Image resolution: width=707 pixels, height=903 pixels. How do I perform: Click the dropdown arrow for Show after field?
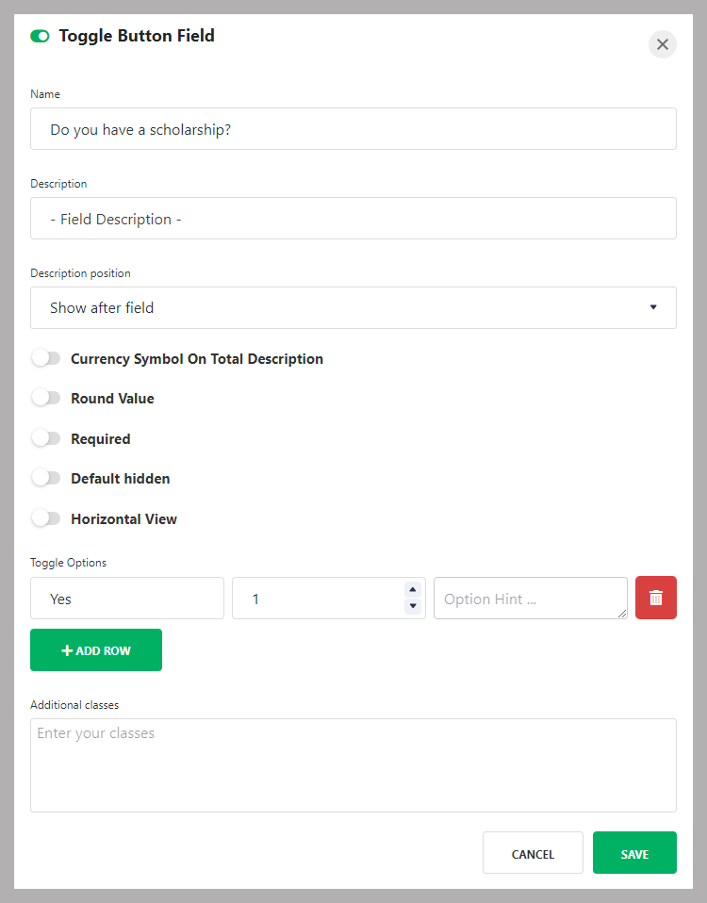(653, 307)
